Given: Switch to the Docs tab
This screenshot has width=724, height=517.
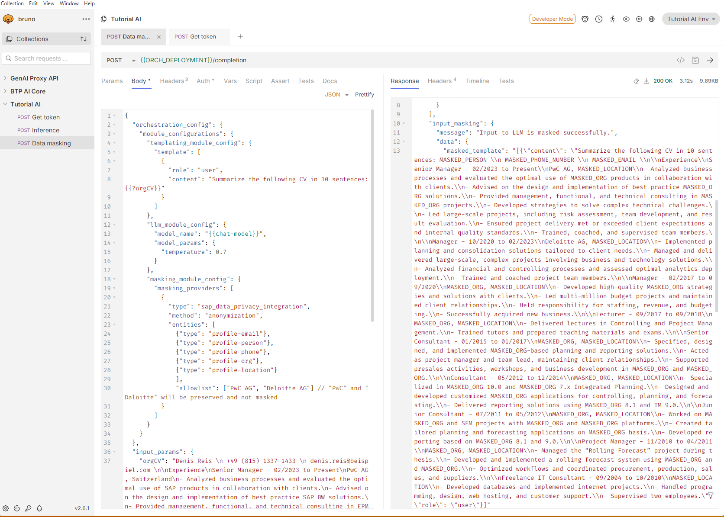Looking at the screenshot, I should pyautogui.click(x=330, y=81).
